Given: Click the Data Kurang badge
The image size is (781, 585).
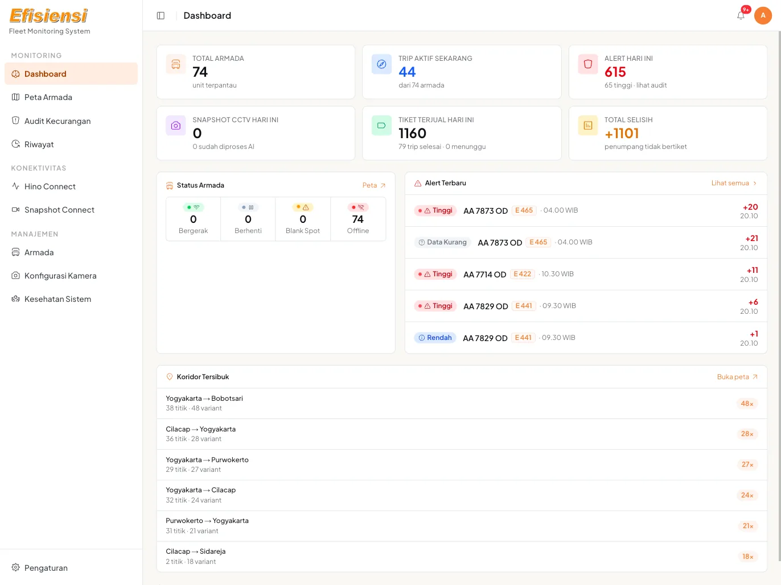Looking at the screenshot, I should [442, 242].
